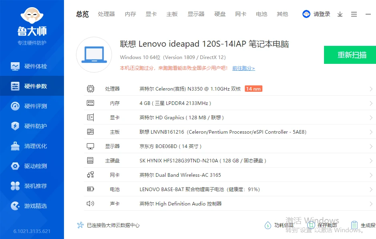Select the 硬件参数 sidebar icon
Image resolution: width=376 pixels, height=239 pixels.
pos(15,86)
